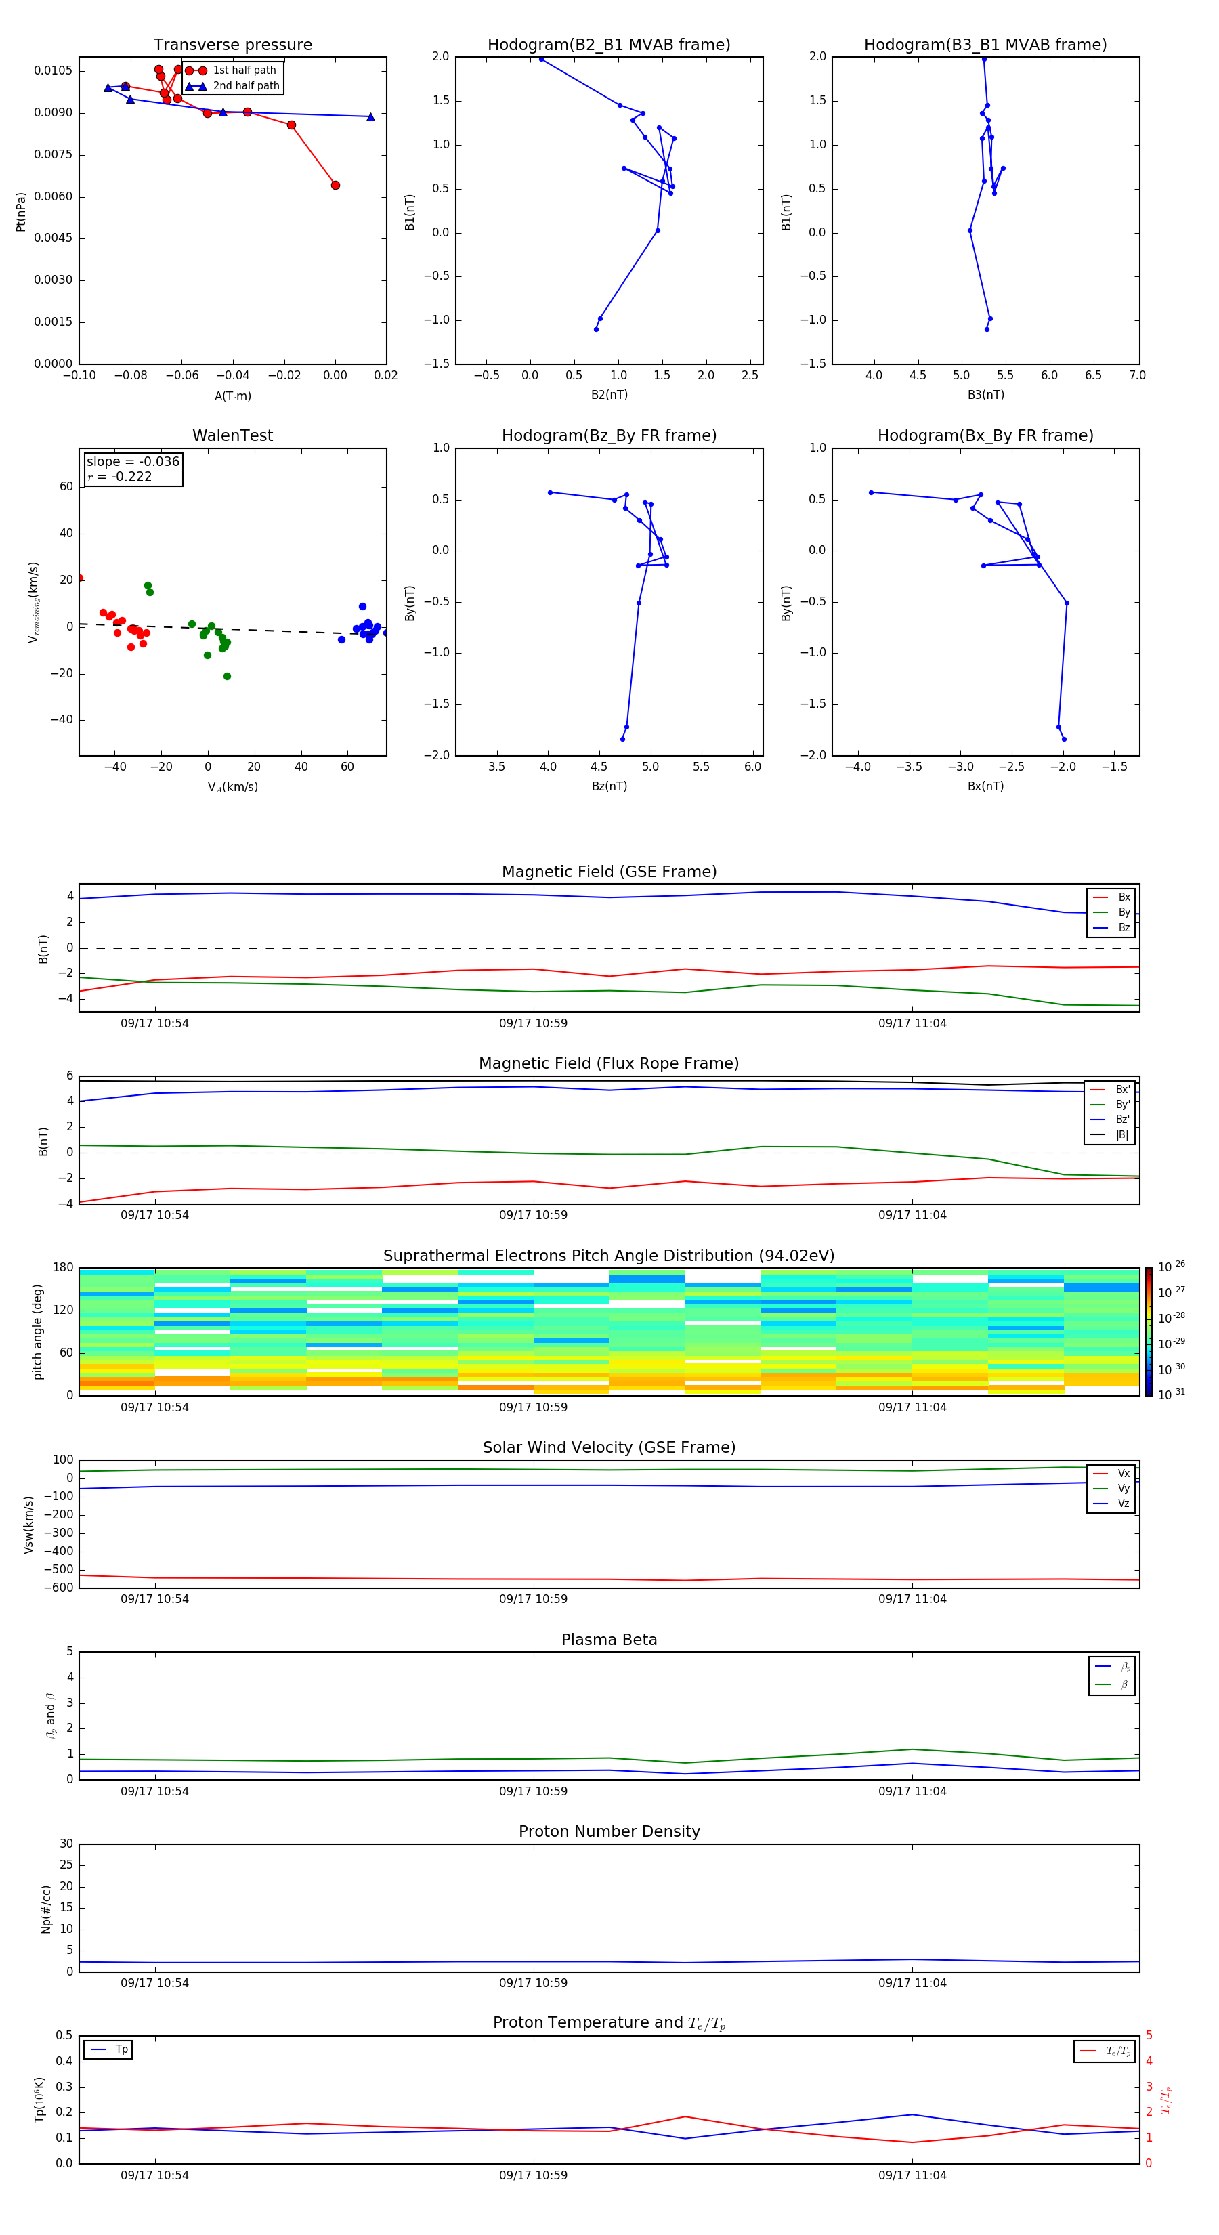Click '09/17 10:59' tick under the GSE Magnetic Field plot

pos(533,1023)
